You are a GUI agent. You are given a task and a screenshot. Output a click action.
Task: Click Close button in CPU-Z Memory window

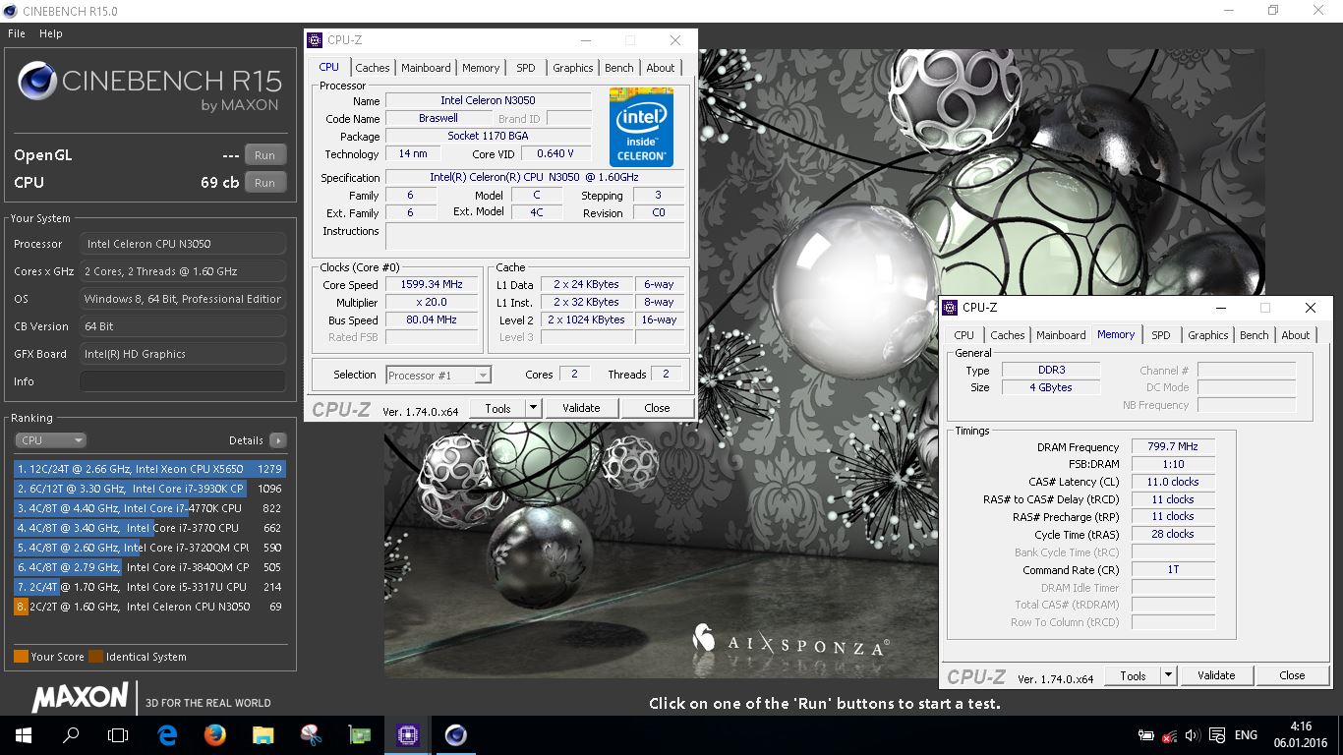click(x=1292, y=675)
